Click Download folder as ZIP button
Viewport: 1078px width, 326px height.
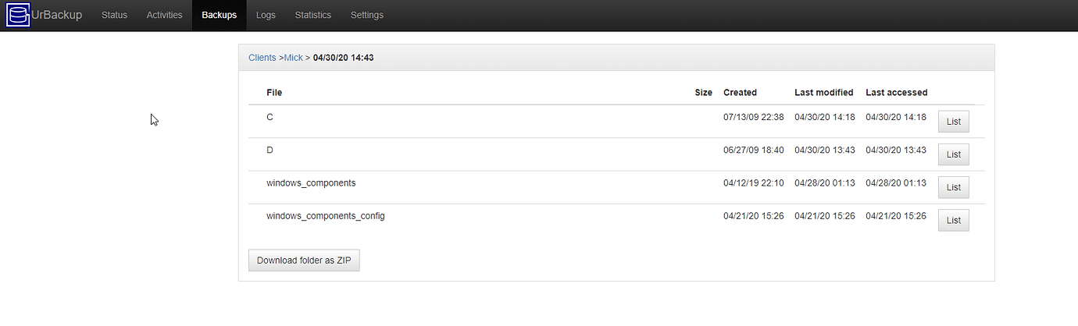click(304, 260)
